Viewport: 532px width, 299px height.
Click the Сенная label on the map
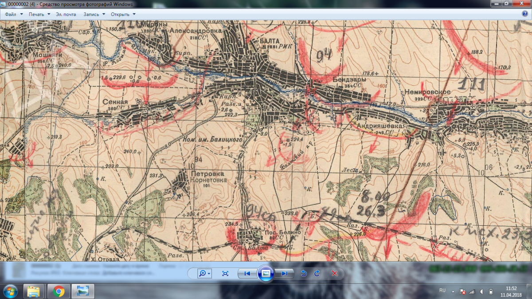point(116,102)
